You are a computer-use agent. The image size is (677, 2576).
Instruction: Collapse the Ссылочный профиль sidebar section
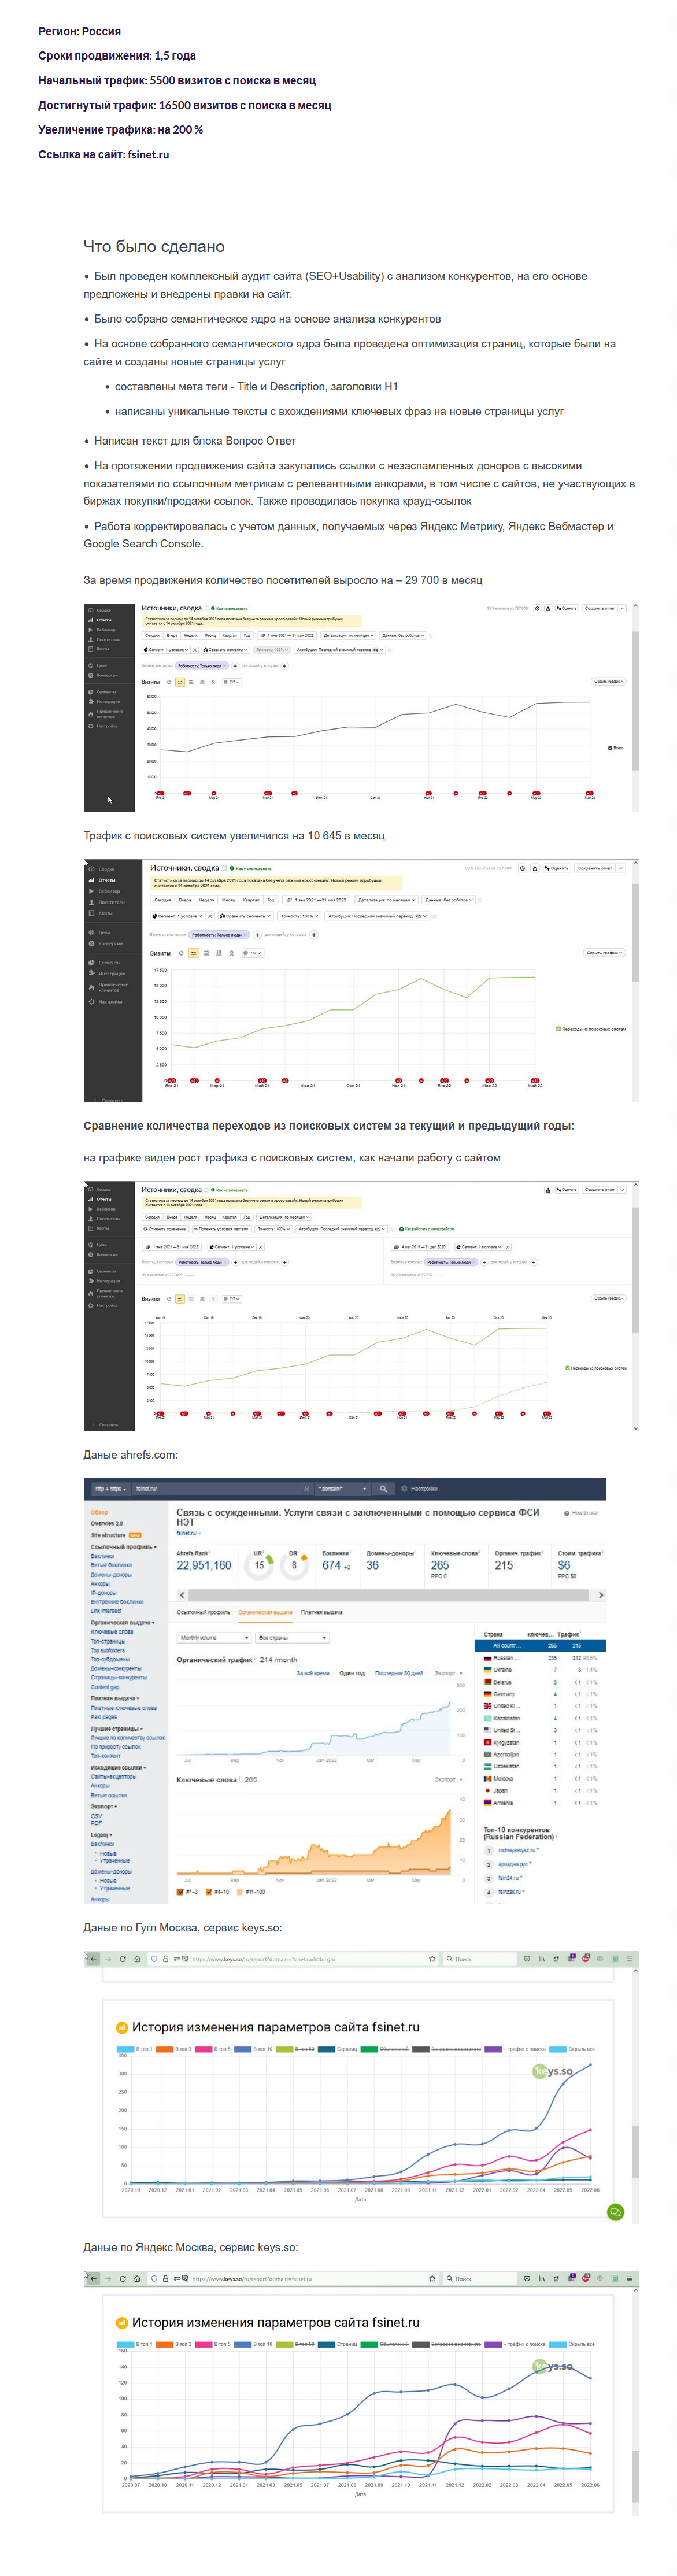tap(124, 1547)
